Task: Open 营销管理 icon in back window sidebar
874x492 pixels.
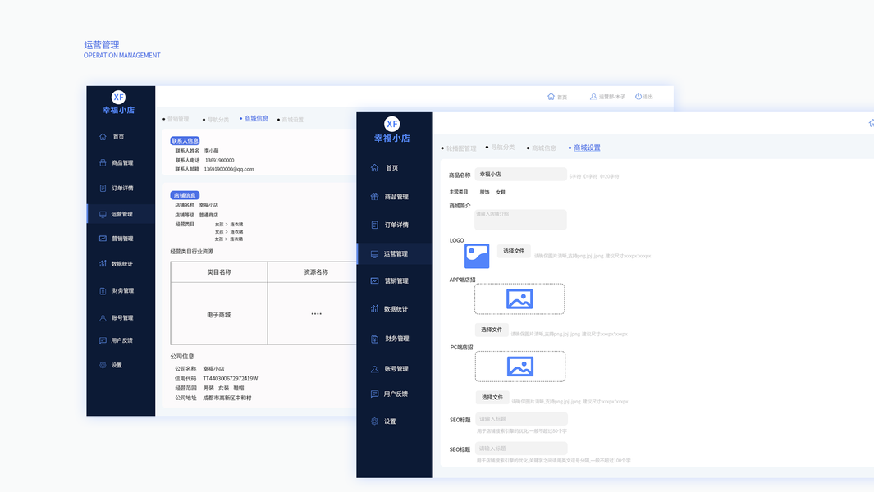Action: click(x=103, y=239)
